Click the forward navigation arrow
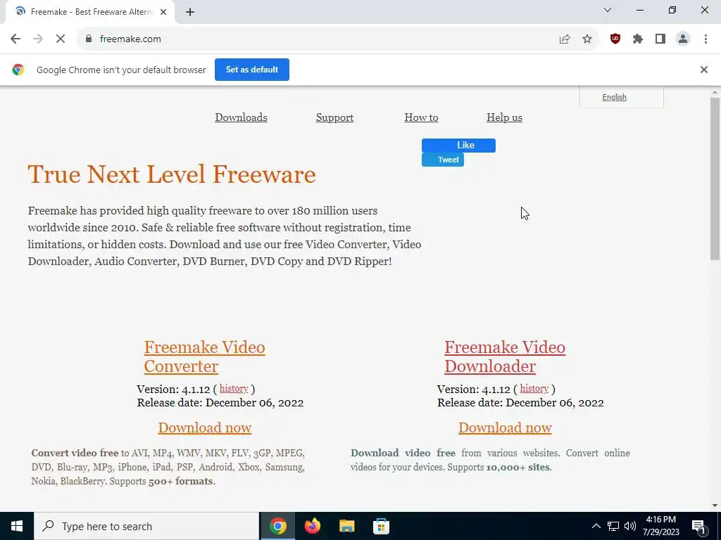 tap(38, 39)
